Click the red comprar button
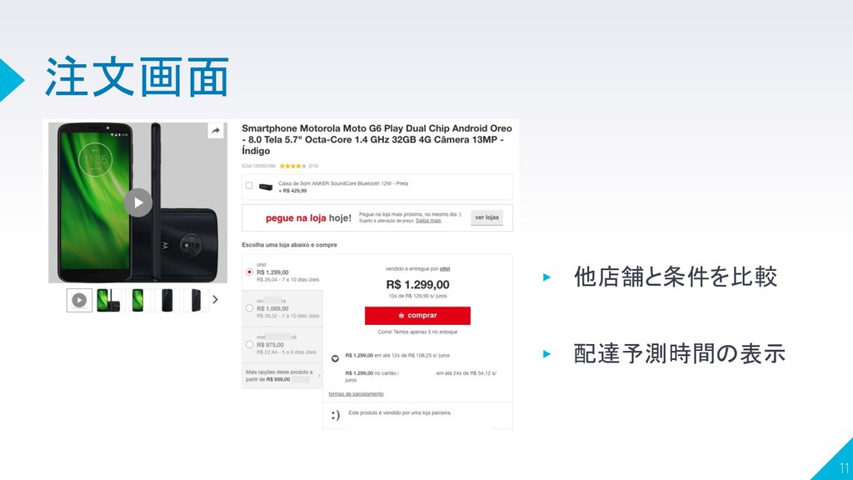853x480 pixels. tap(417, 316)
